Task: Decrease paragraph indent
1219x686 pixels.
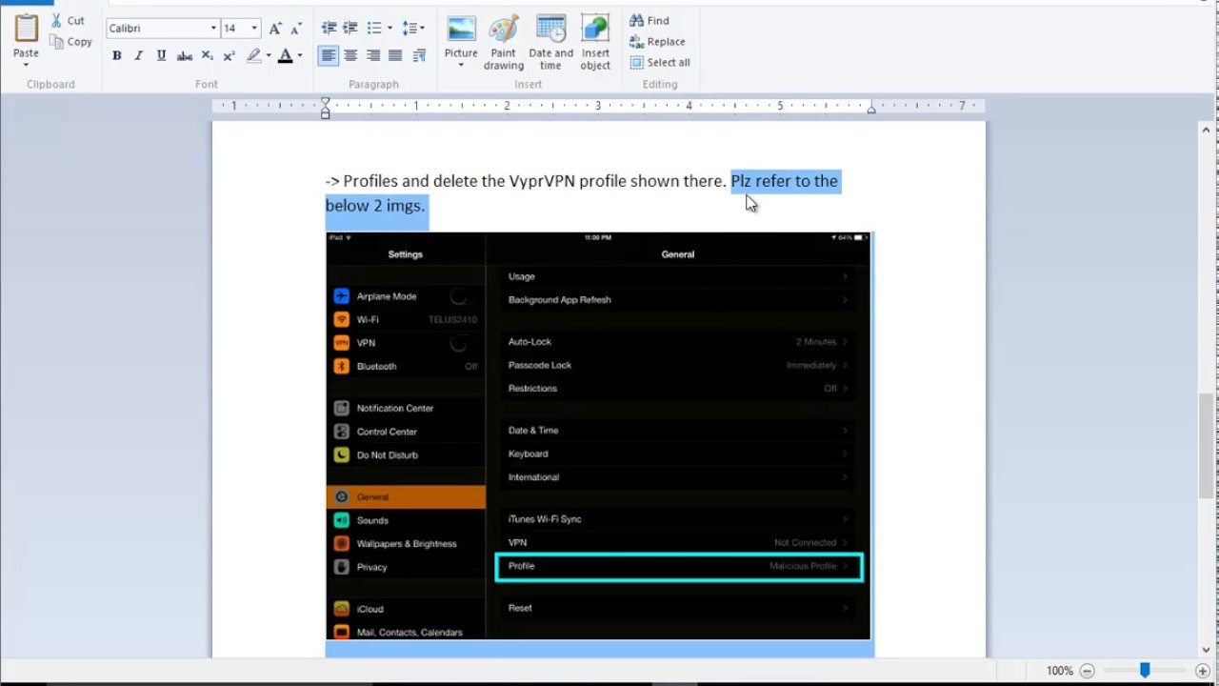Action: click(x=329, y=29)
